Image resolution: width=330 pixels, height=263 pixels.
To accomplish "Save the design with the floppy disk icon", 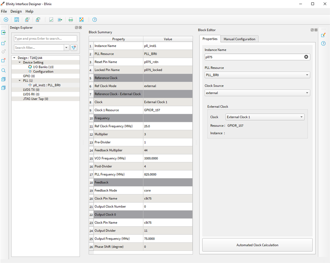I will (x=16, y=20).
